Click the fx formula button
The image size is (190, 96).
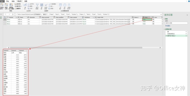click(x=13, y=14)
